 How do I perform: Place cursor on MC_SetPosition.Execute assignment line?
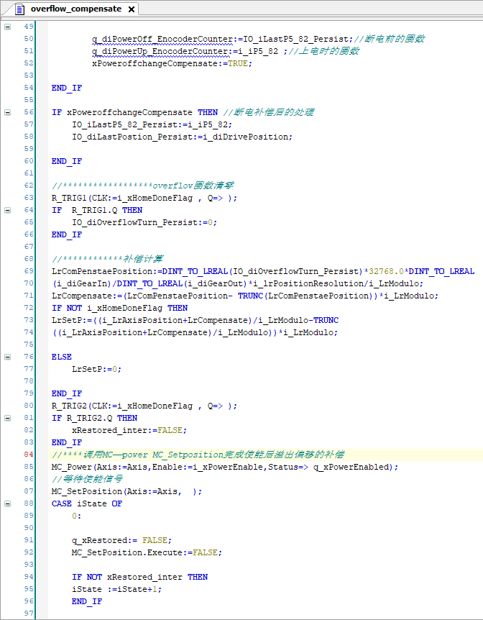tap(146, 552)
